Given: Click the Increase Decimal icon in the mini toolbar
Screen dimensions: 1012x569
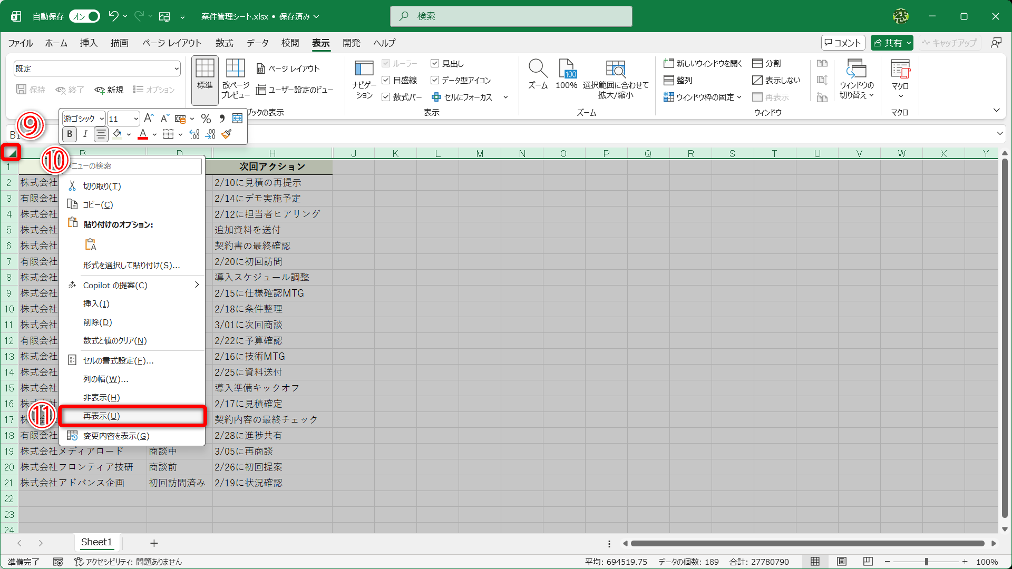Looking at the screenshot, I should click(194, 134).
